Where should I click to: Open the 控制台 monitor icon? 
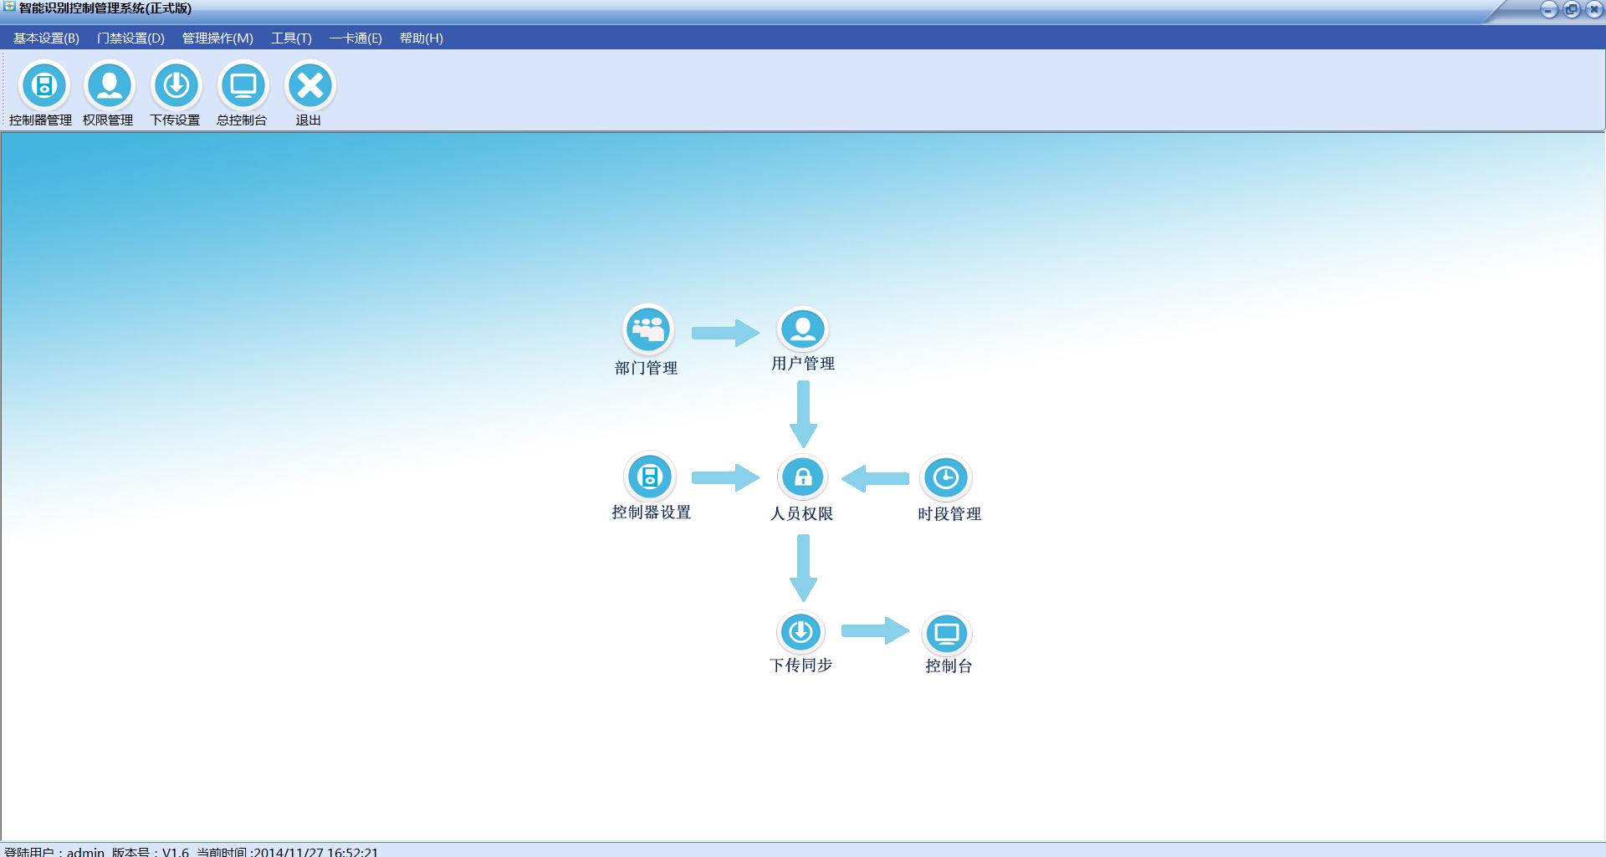[946, 634]
